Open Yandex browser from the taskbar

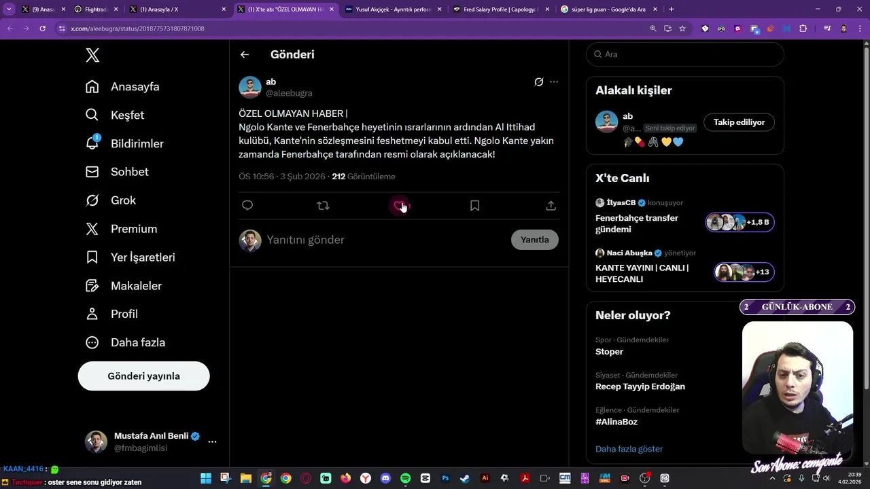coord(366,478)
